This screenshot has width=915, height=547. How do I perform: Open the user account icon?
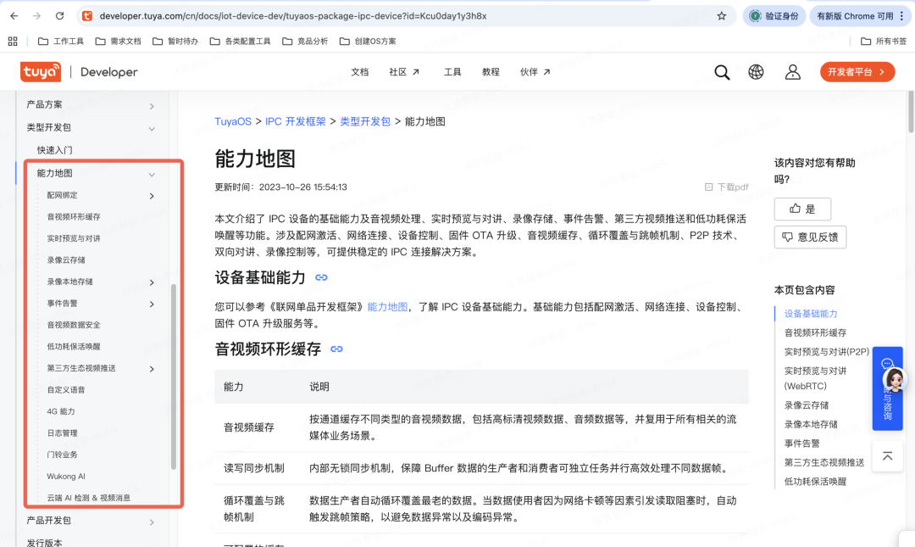pyautogui.click(x=792, y=72)
